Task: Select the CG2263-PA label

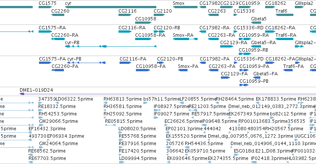Action: point(222,66)
